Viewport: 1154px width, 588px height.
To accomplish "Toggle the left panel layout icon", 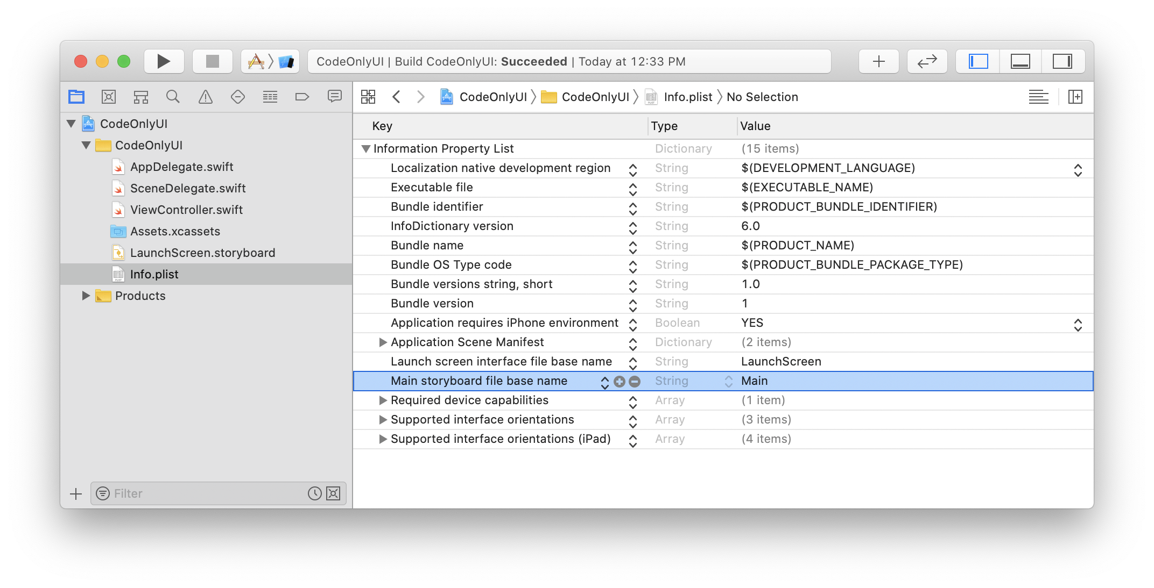I will pyautogui.click(x=977, y=61).
